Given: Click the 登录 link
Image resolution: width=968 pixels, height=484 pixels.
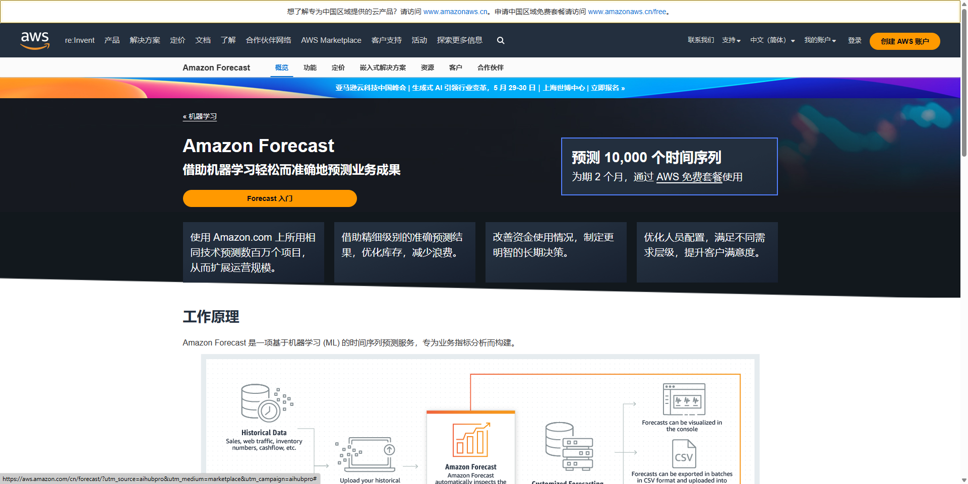Looking at the screenshot, I should 855,40.
